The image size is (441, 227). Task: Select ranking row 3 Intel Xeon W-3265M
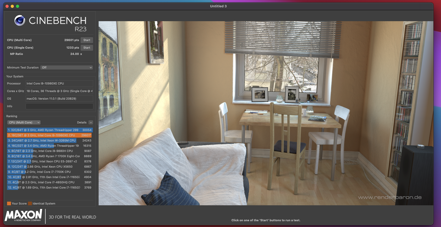(50, 140)
